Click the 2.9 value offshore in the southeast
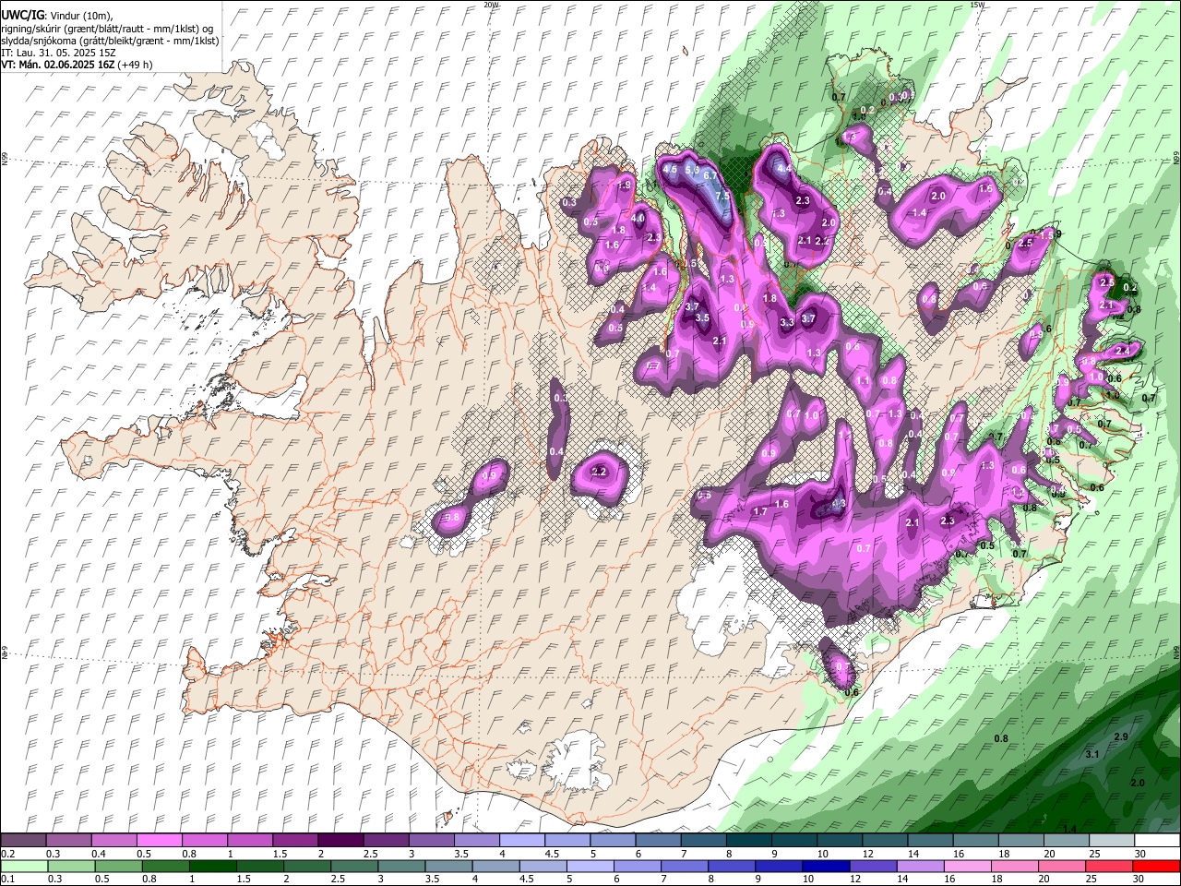1181x886 pixels. click(1121, 736)
